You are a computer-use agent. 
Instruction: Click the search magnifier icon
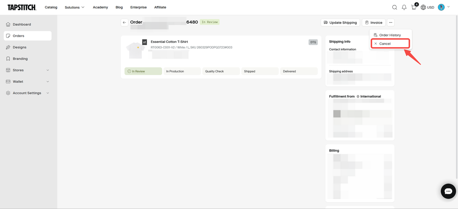click(x=394, y=7)
